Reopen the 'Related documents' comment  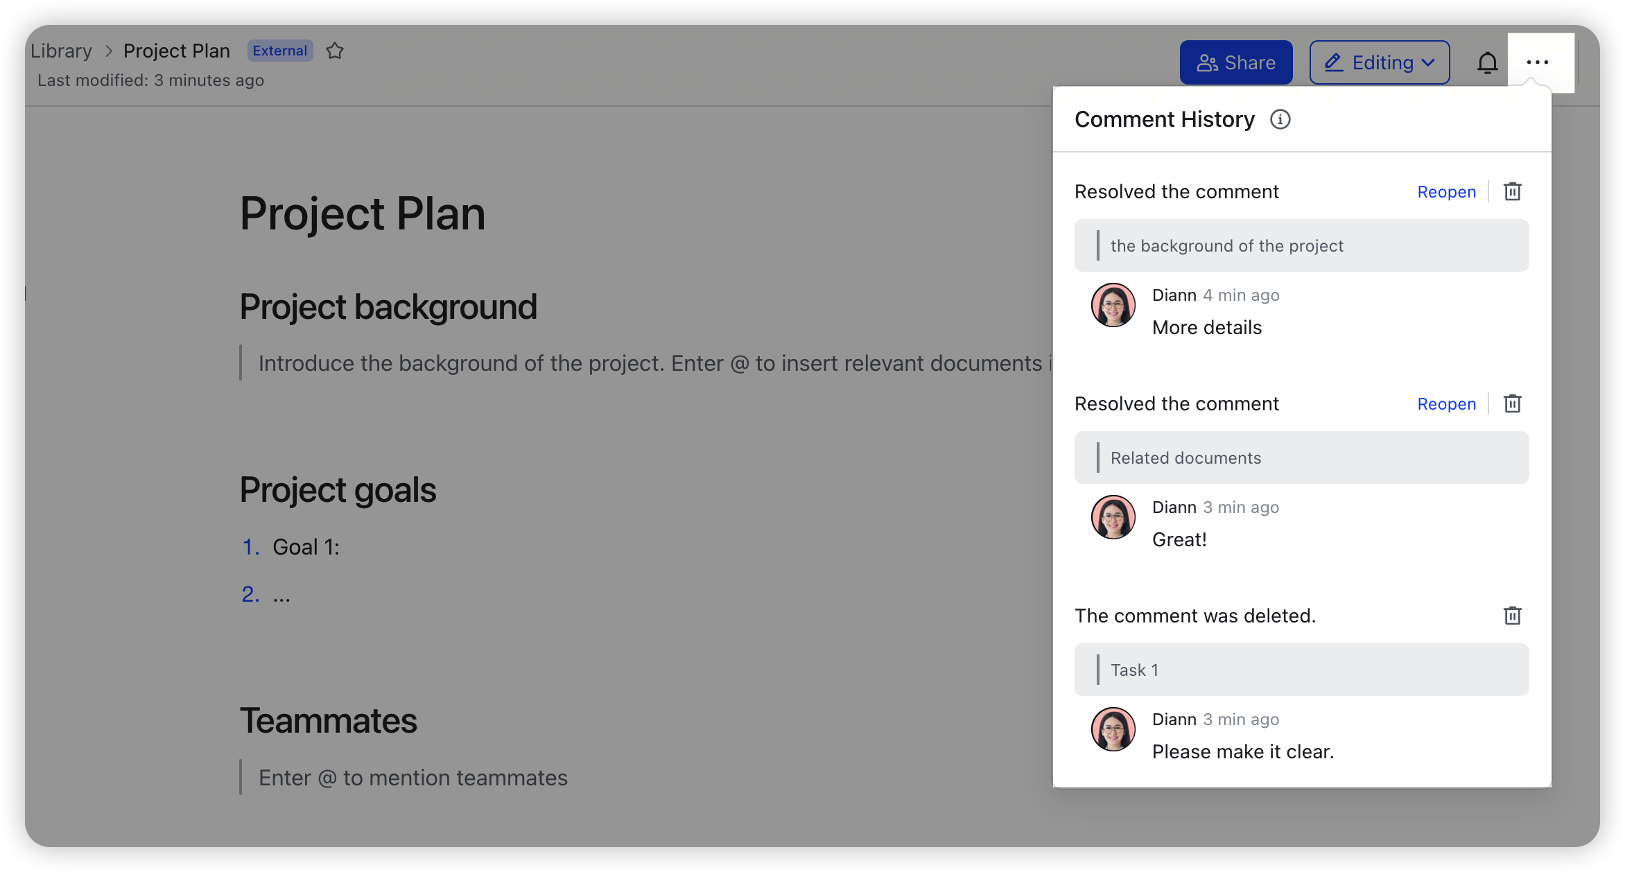pos(1446,404)
